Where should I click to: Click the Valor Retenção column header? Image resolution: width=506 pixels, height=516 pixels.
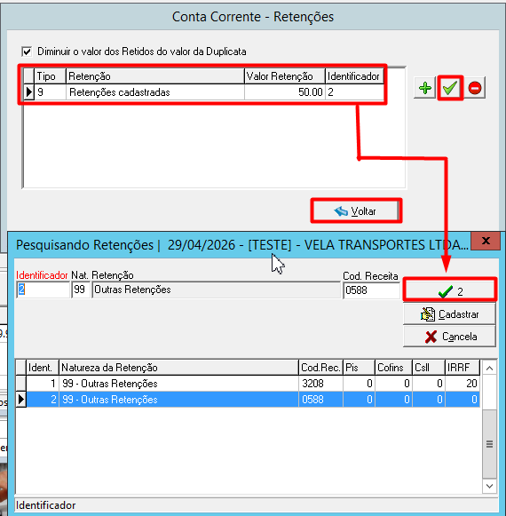(285, 76)
